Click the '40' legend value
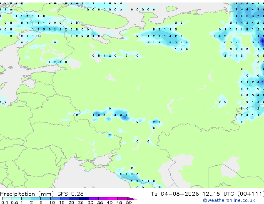Viewport: 264px width, 204px height. [110, 202]
